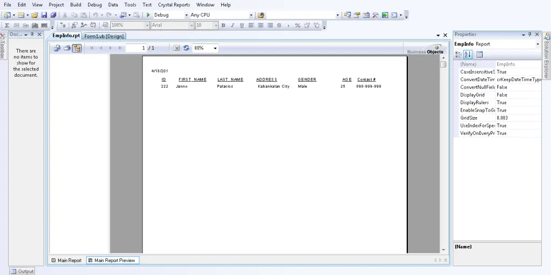Click the Save All icon
This screenshot has width=551, height=275.
(53, 15)
